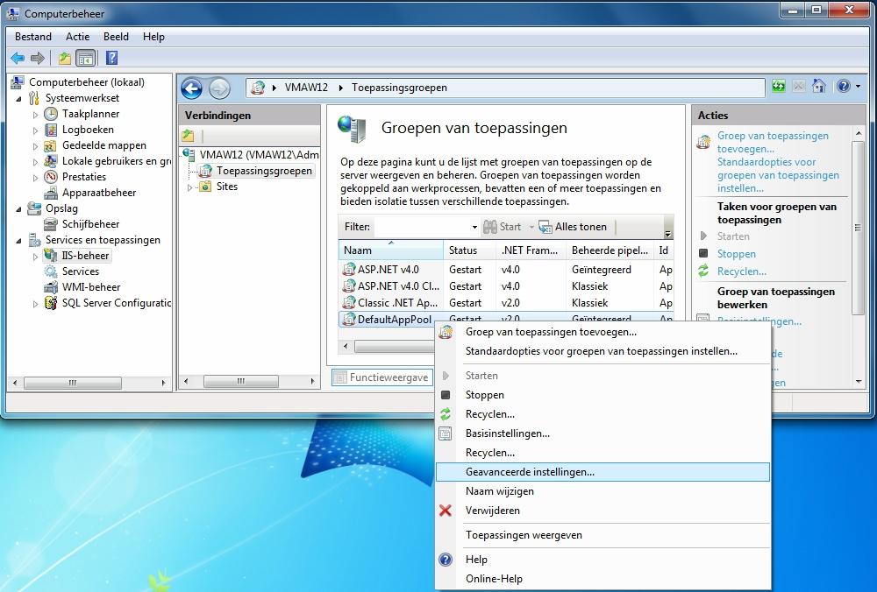Click the ASP.NET v4.0 app pool icon

click(x=349, y=269)
